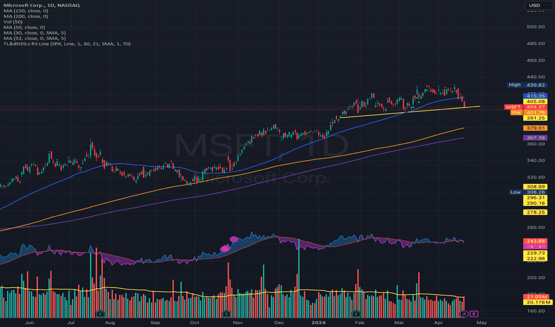
Task: Click the Nov label on time axis
Action: [x=238, y=322]
